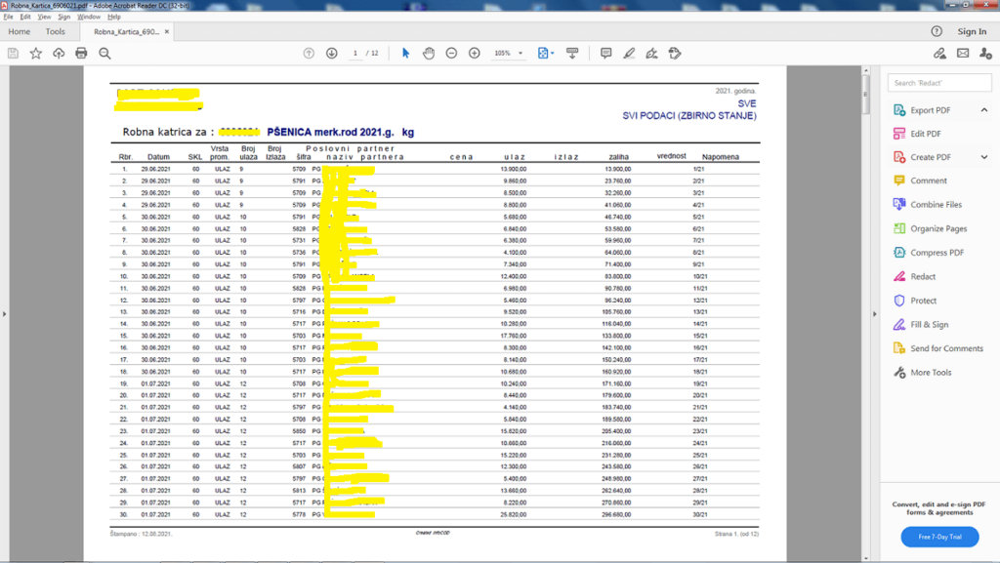Bookmark file with the star icon

coord(36,54)
